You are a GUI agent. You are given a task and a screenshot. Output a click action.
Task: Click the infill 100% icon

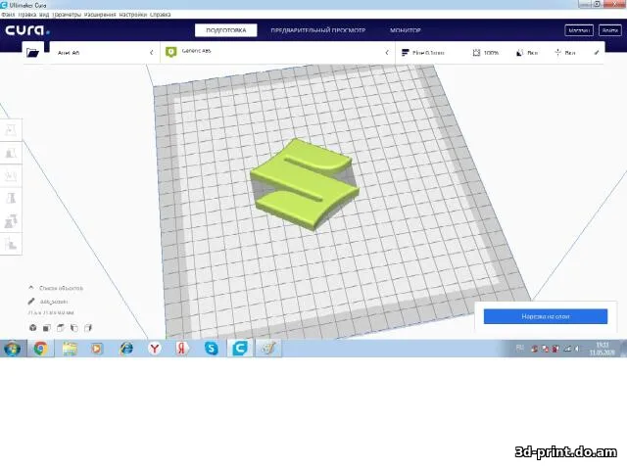(x=476, y=52)
